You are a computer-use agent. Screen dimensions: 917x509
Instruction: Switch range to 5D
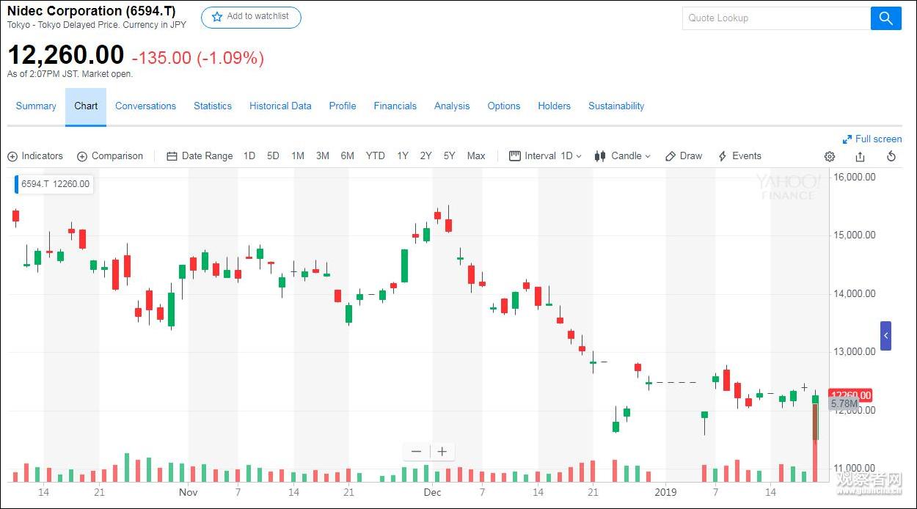pyautogui.click(x=273, y=156)
